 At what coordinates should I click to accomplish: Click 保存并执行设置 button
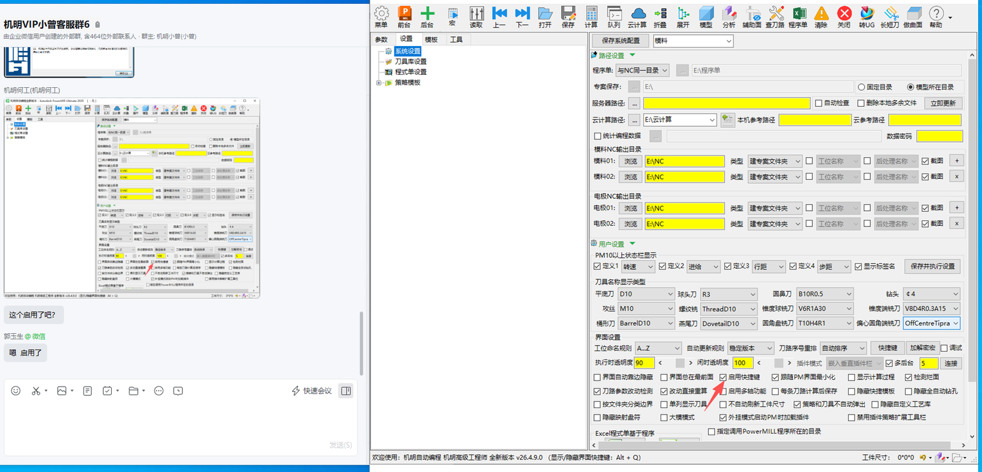[x=933, y=266]
